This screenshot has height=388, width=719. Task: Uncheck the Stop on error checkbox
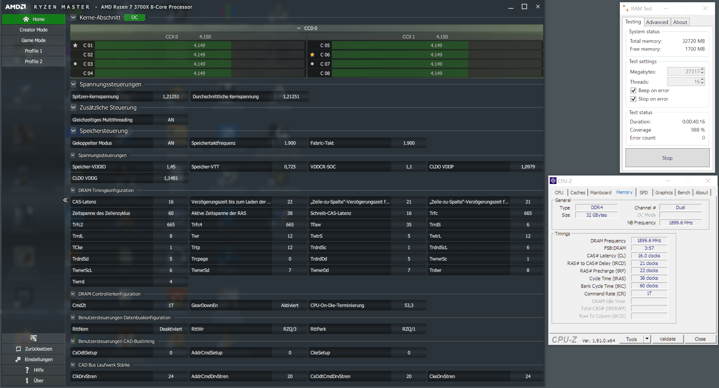pyautogui.click(x=633, y=99)
